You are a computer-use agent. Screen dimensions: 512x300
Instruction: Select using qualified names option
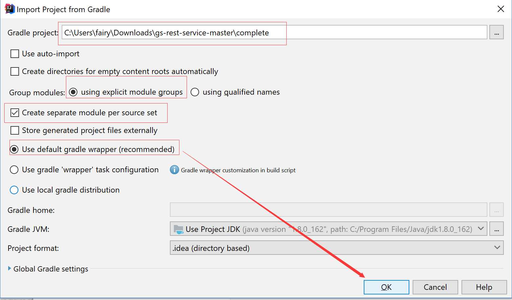click(x=195, y=92)
